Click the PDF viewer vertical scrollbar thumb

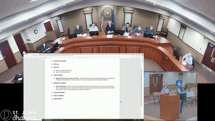coord(141,87)
